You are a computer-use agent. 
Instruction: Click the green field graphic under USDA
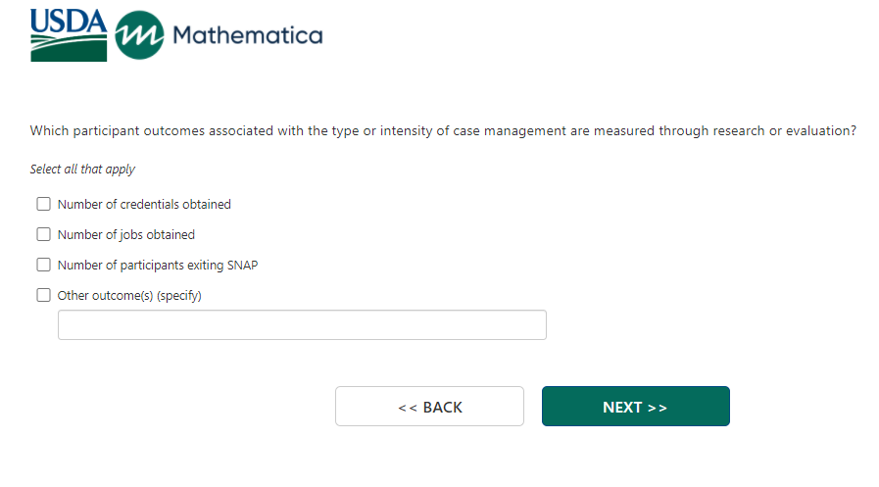click(x=69, y=49)
